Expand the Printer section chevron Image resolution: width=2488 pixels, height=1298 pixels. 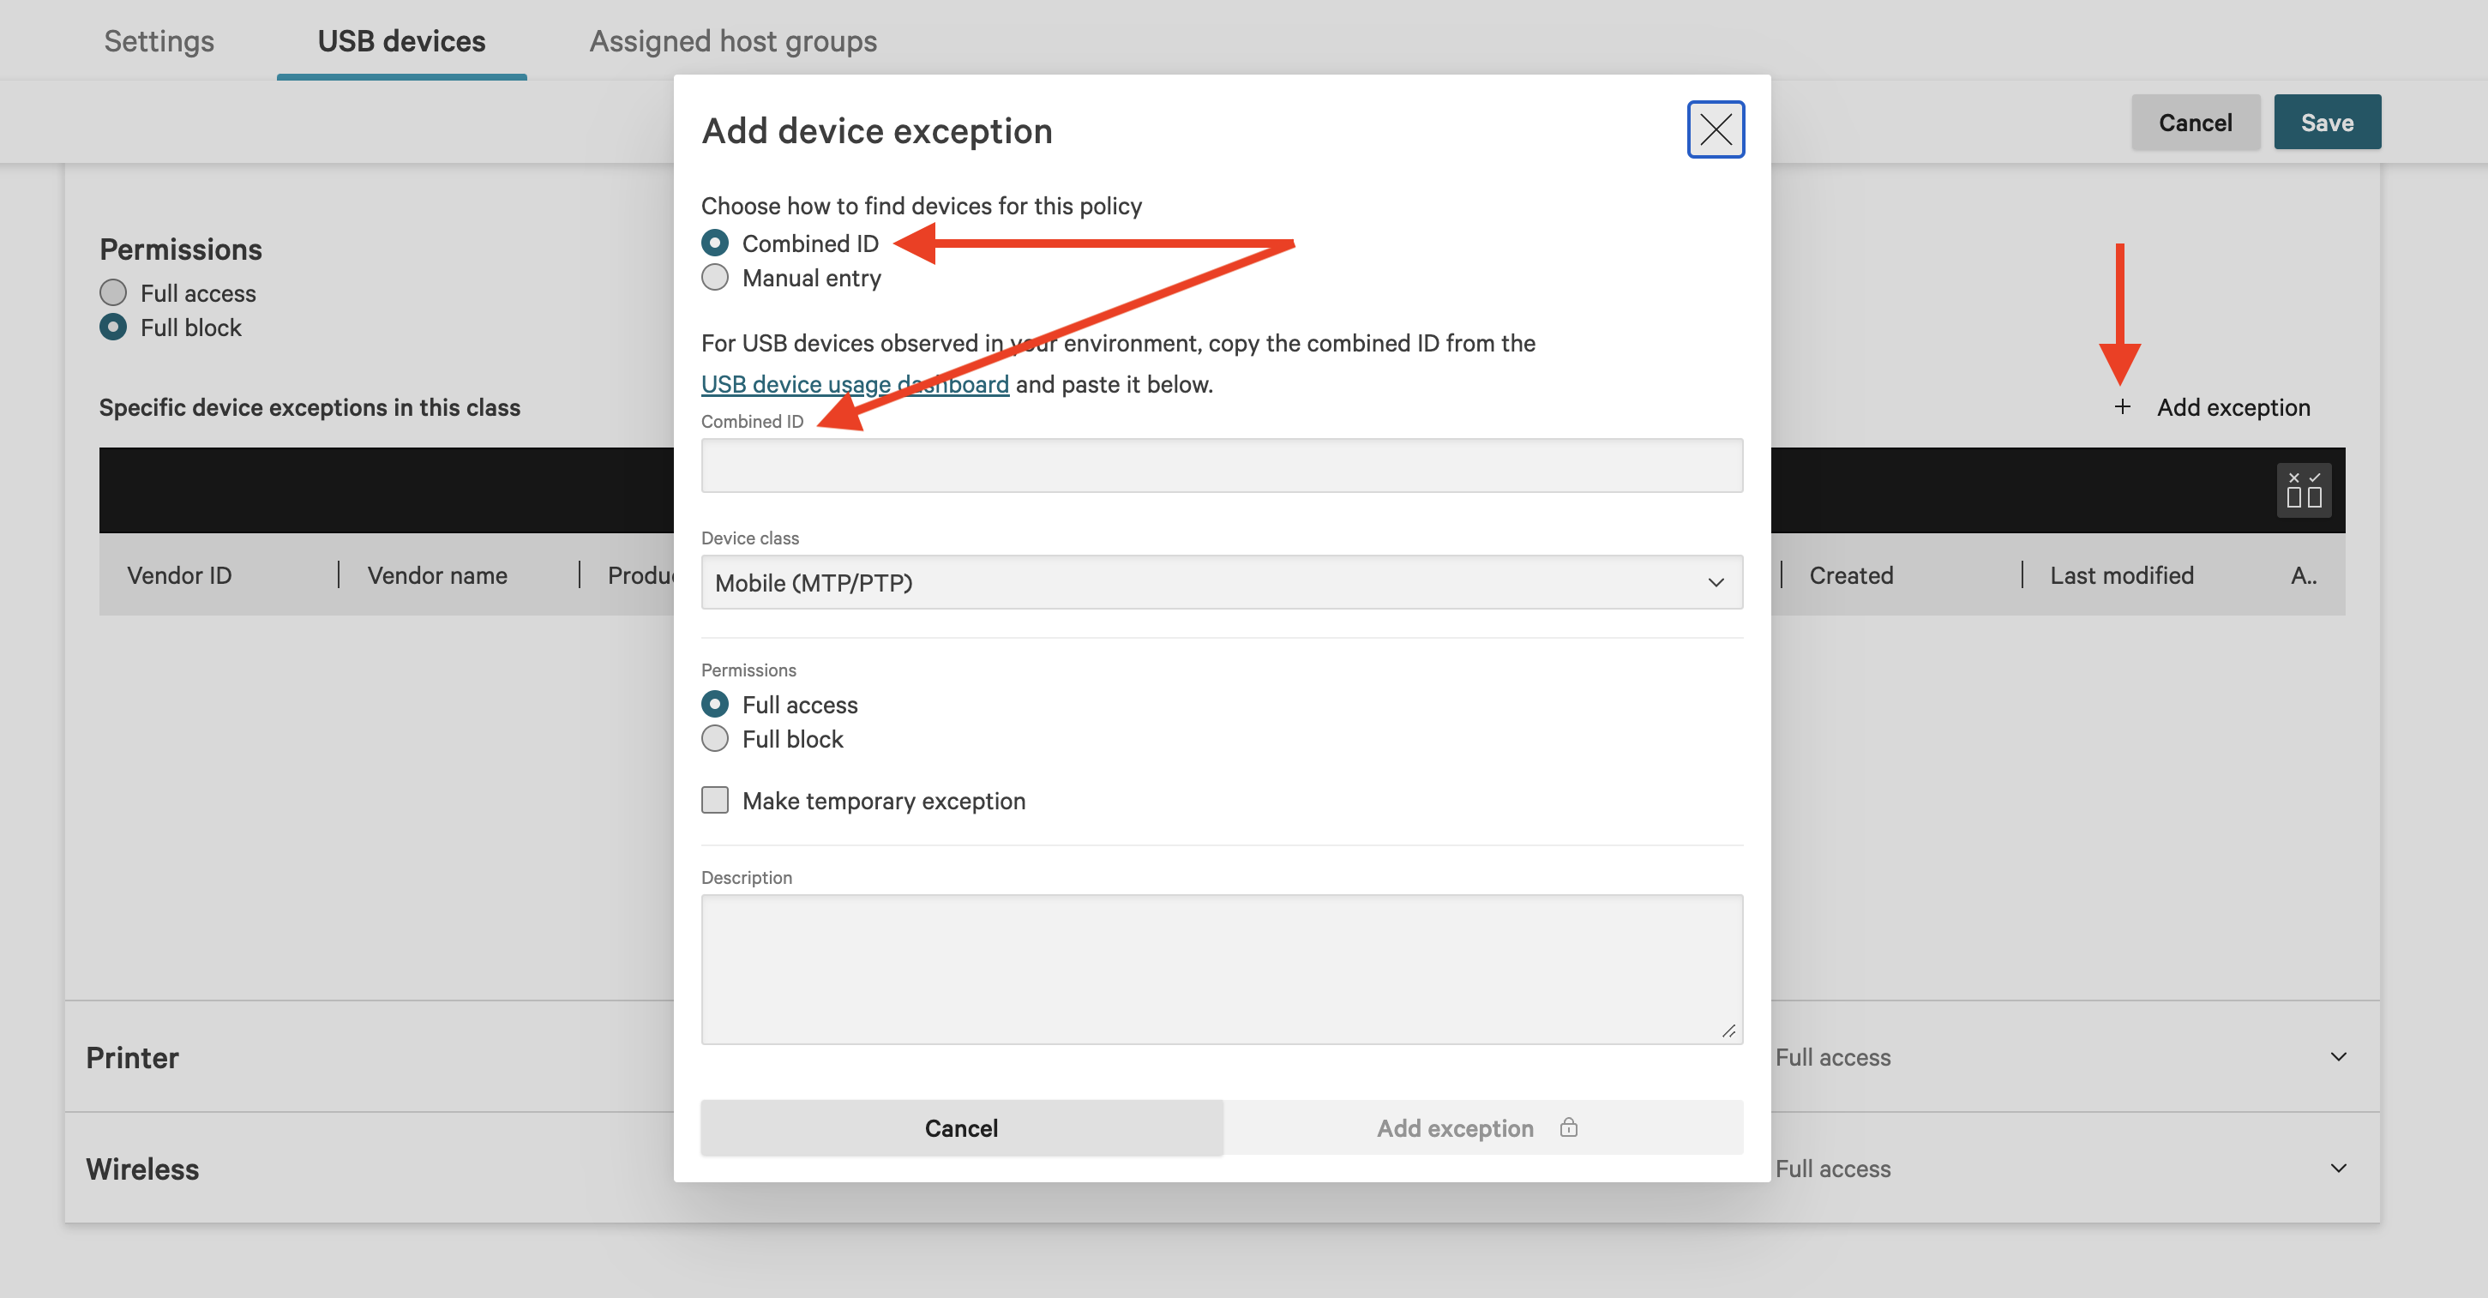2337,1056
